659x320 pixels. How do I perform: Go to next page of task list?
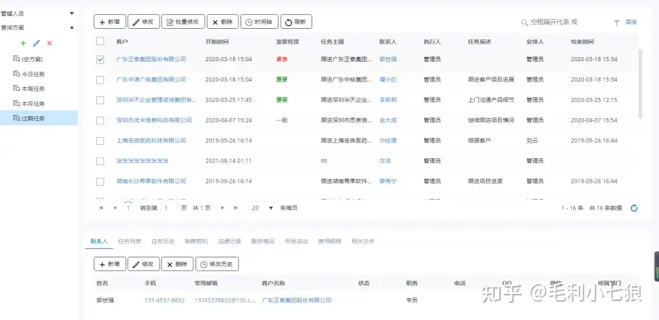[x=222, y=207]
